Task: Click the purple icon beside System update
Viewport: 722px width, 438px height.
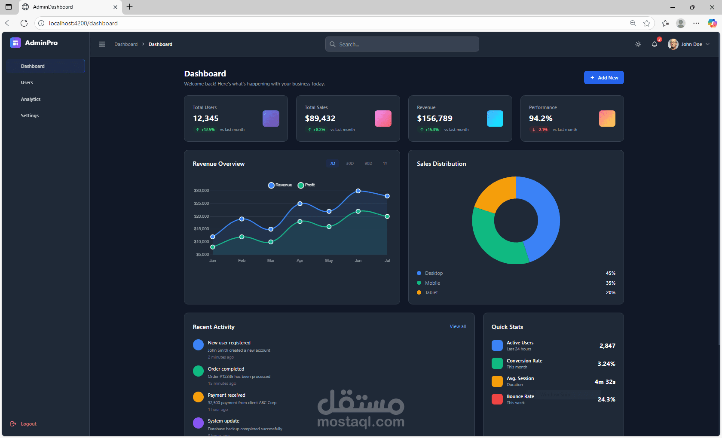Action: (198, 423)
